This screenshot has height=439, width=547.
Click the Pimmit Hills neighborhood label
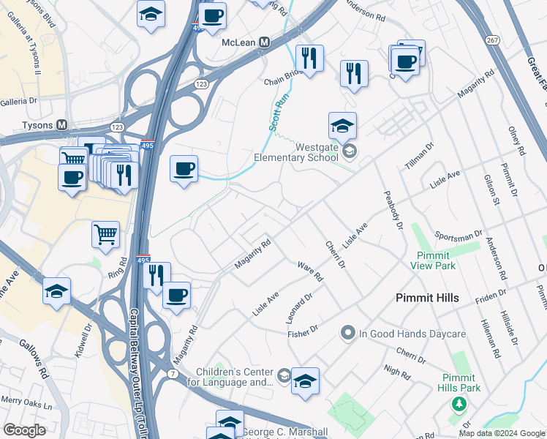click(427, 298)
